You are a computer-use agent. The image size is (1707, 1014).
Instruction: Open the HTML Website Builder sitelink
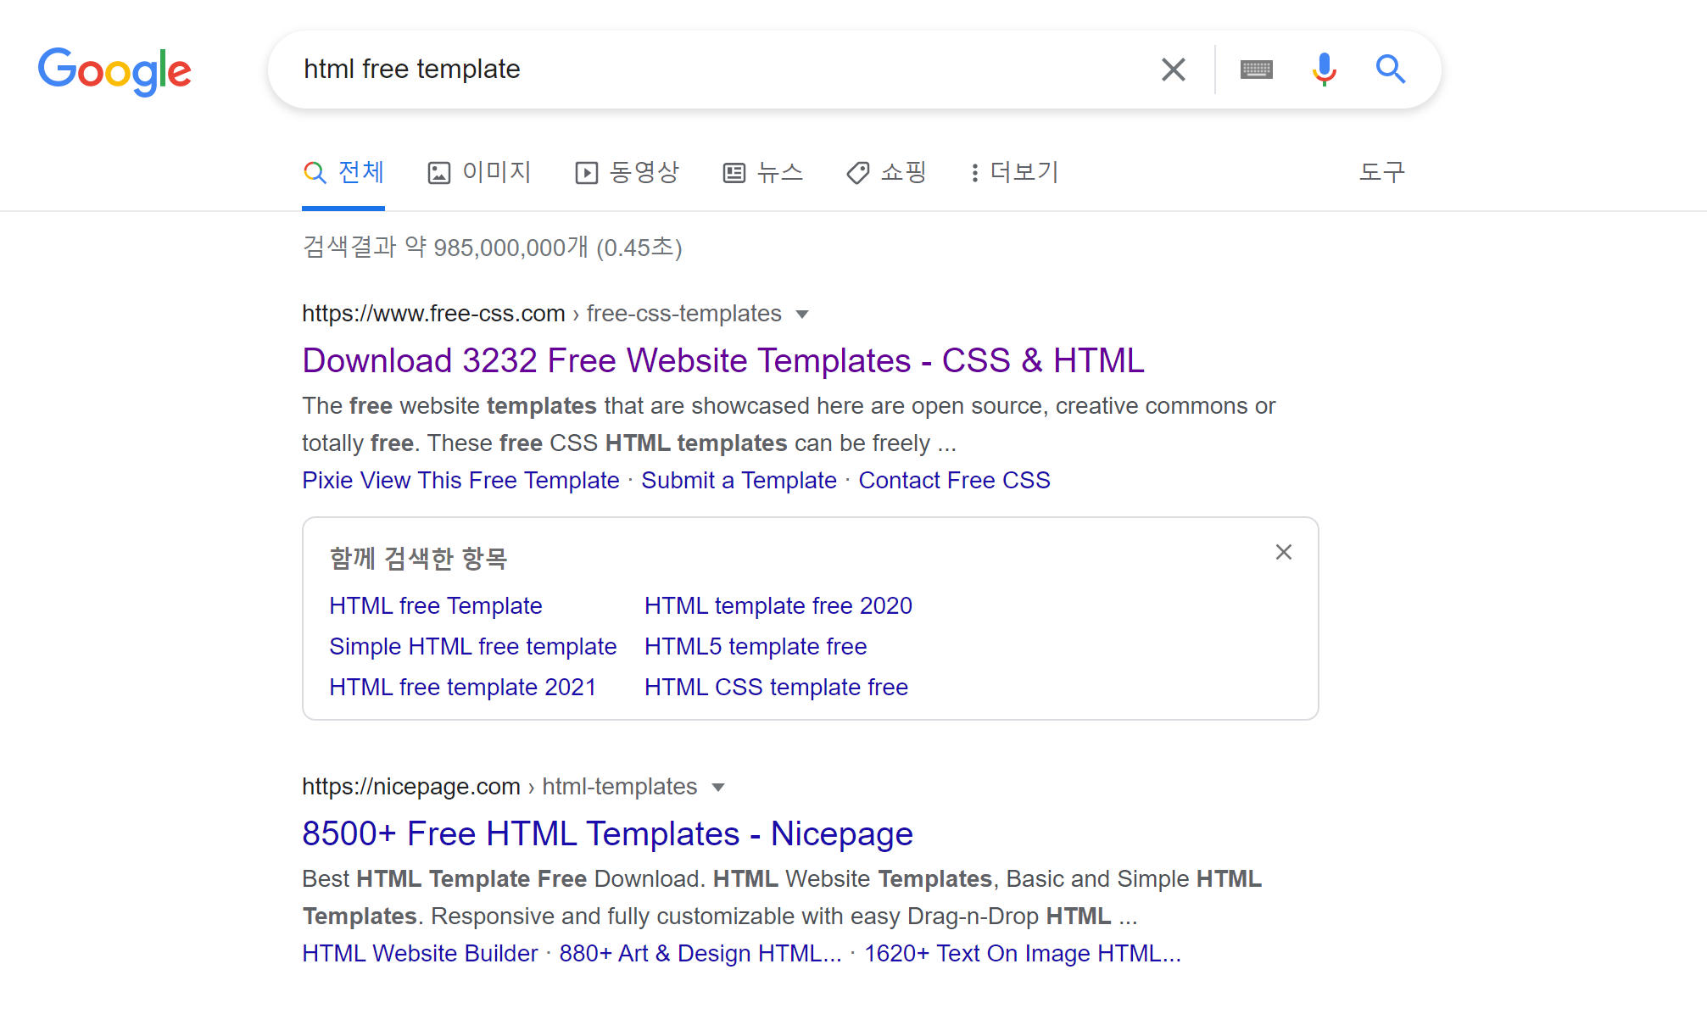click(421, 954)
